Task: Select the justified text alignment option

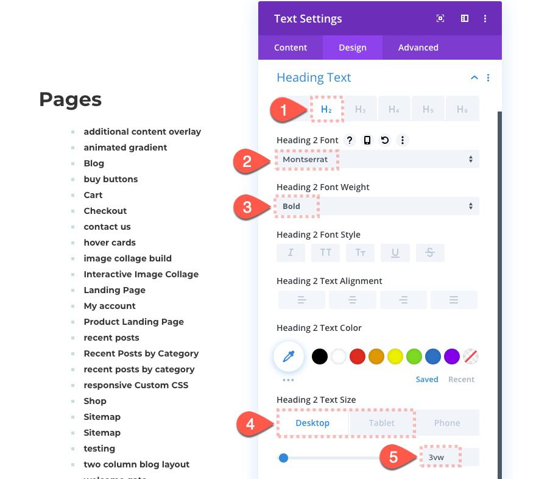Action: pyautogui.click(x=453, y=299)
